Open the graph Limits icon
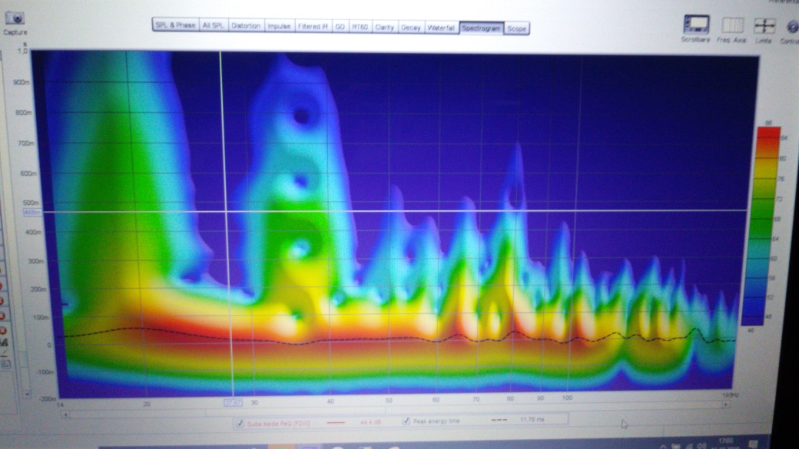 [764, 25]
